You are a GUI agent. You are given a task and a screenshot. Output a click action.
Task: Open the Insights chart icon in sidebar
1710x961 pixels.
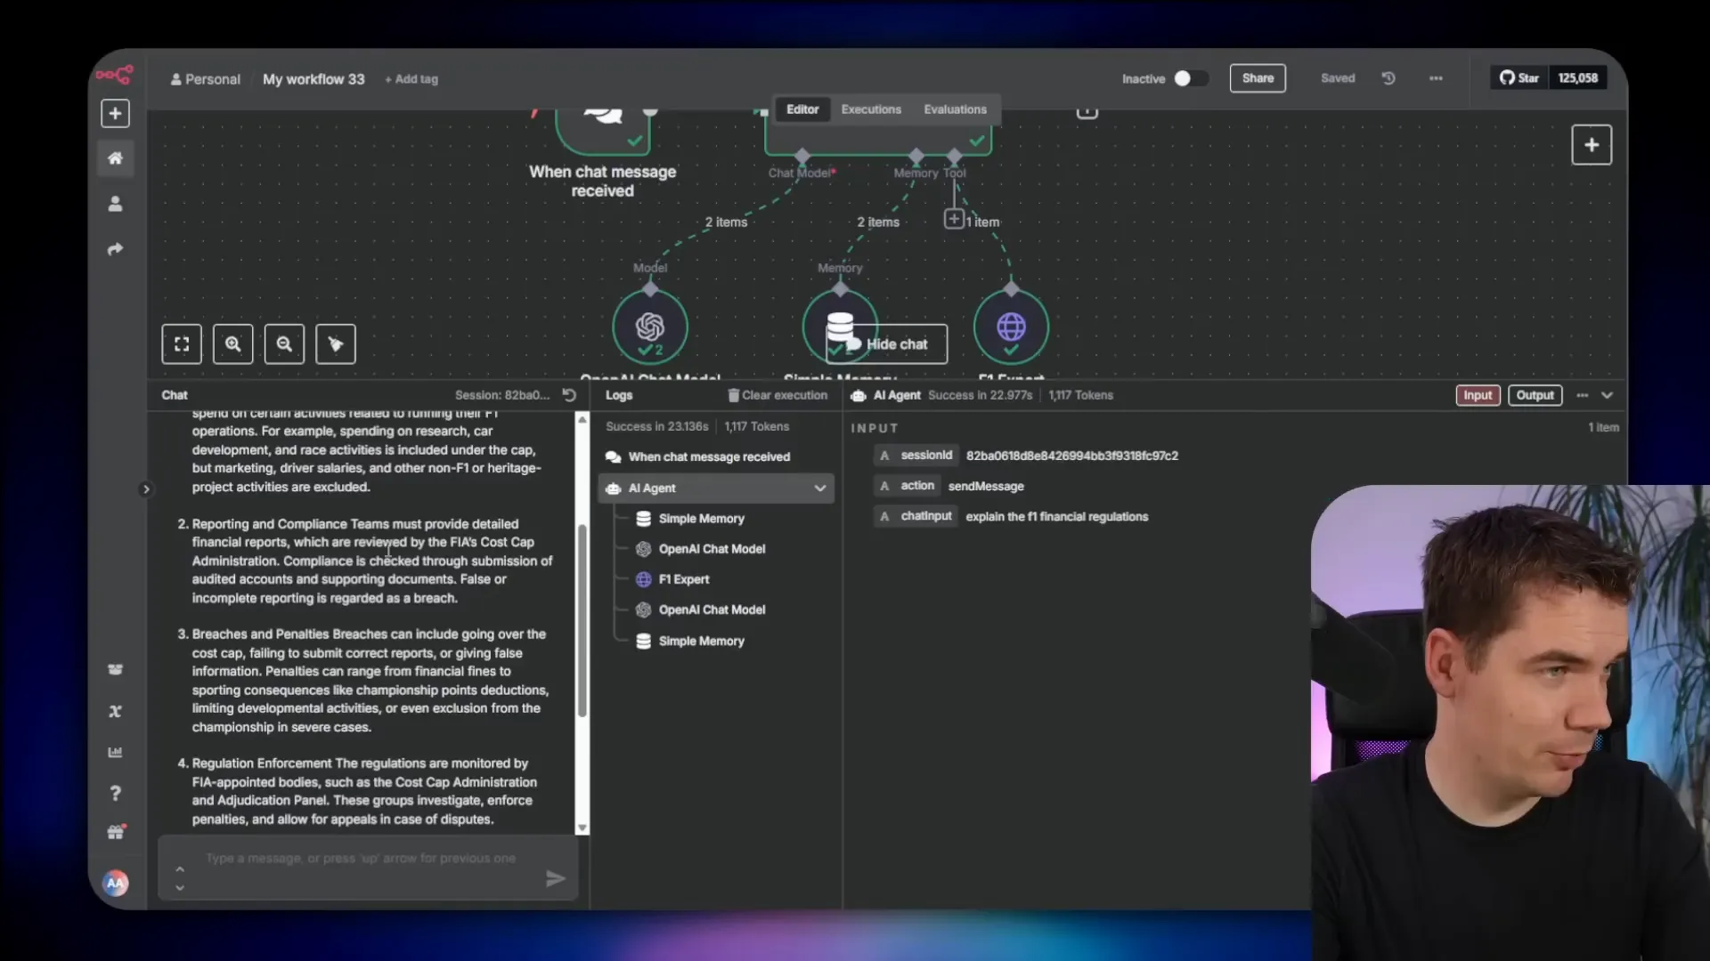click(115, 752)
